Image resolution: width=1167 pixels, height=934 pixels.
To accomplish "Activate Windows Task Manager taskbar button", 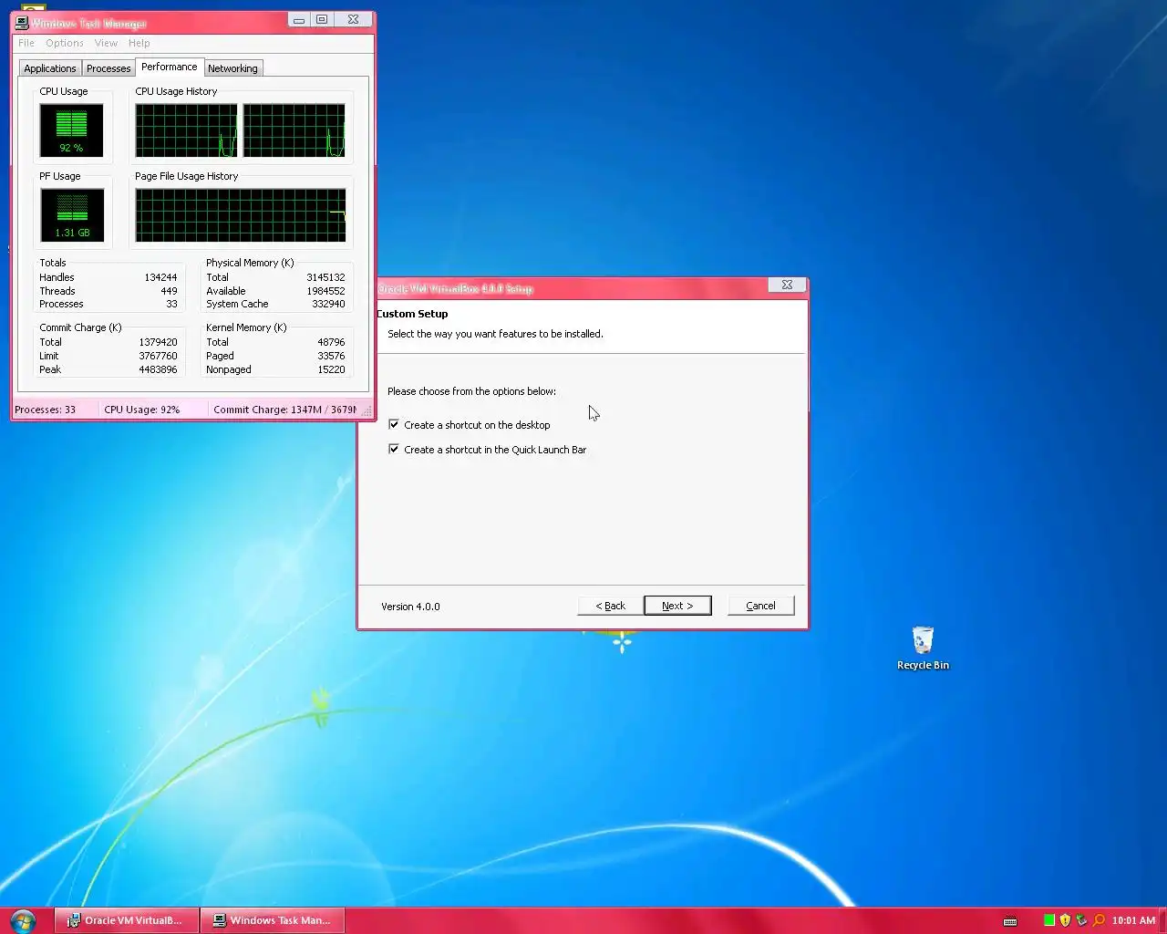I will pos(272,920).
